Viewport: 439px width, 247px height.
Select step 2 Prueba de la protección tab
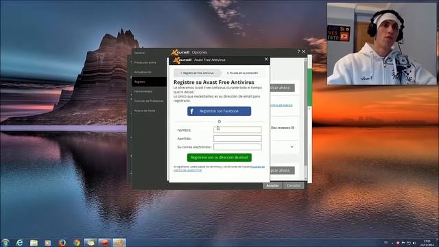(x=242, y=73)
